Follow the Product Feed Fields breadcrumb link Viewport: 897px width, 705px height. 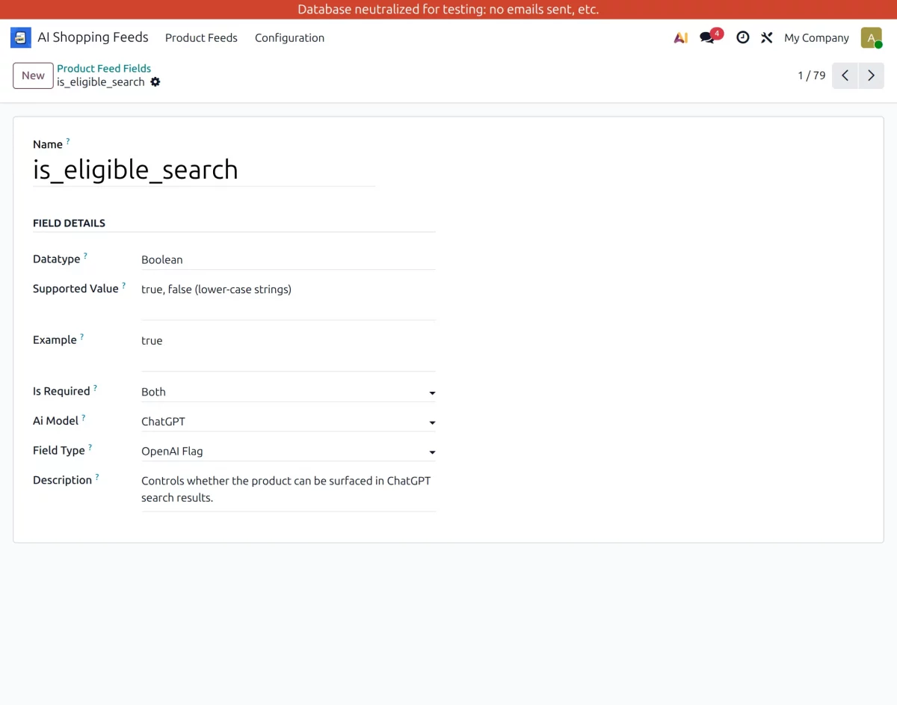click(104, 68)
